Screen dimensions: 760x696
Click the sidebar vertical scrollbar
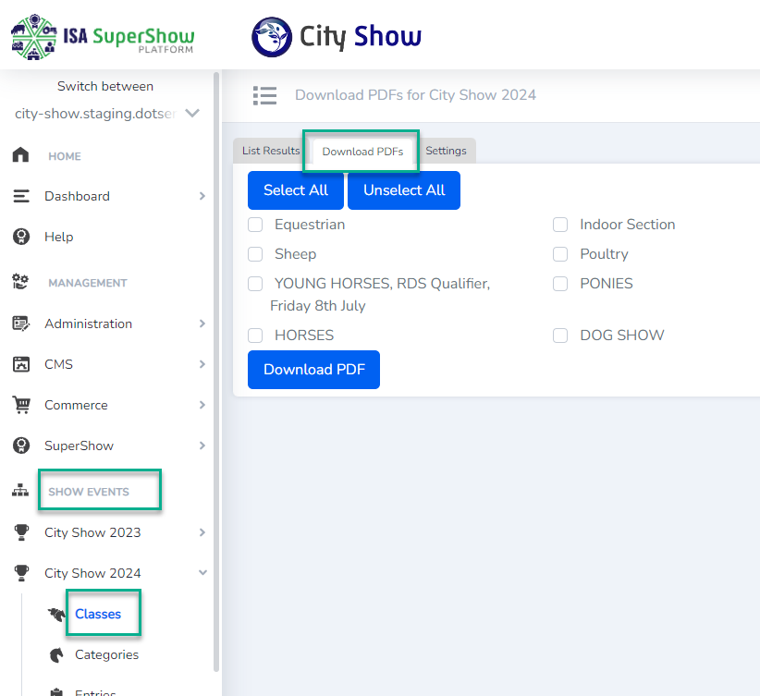tap(216, 370)
